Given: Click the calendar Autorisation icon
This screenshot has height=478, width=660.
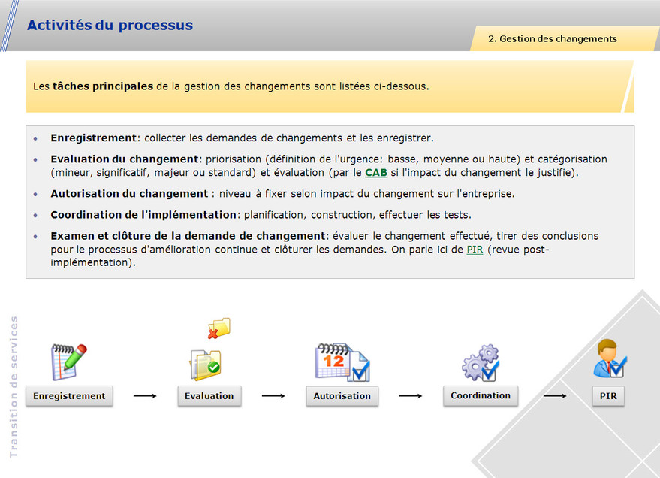Looking at the screenshot, I should pyautogui.click(x=342, y=362).
